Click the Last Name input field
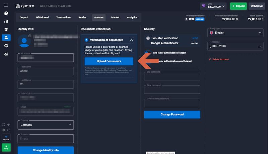268x154 pixels. 46,84
